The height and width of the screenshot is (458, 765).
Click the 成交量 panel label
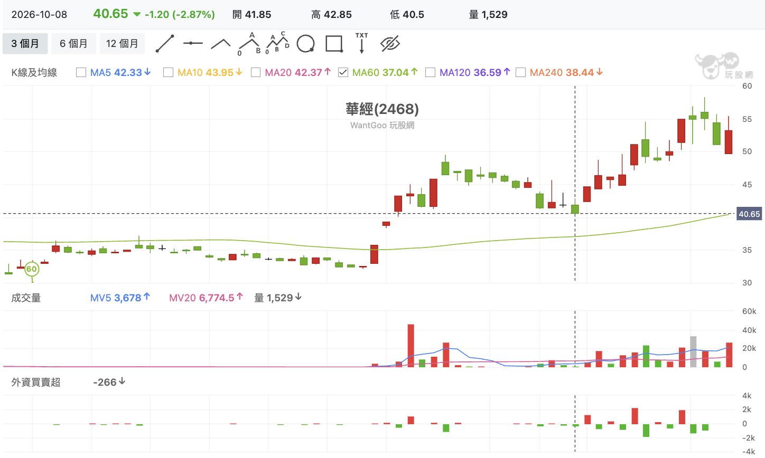26,298
